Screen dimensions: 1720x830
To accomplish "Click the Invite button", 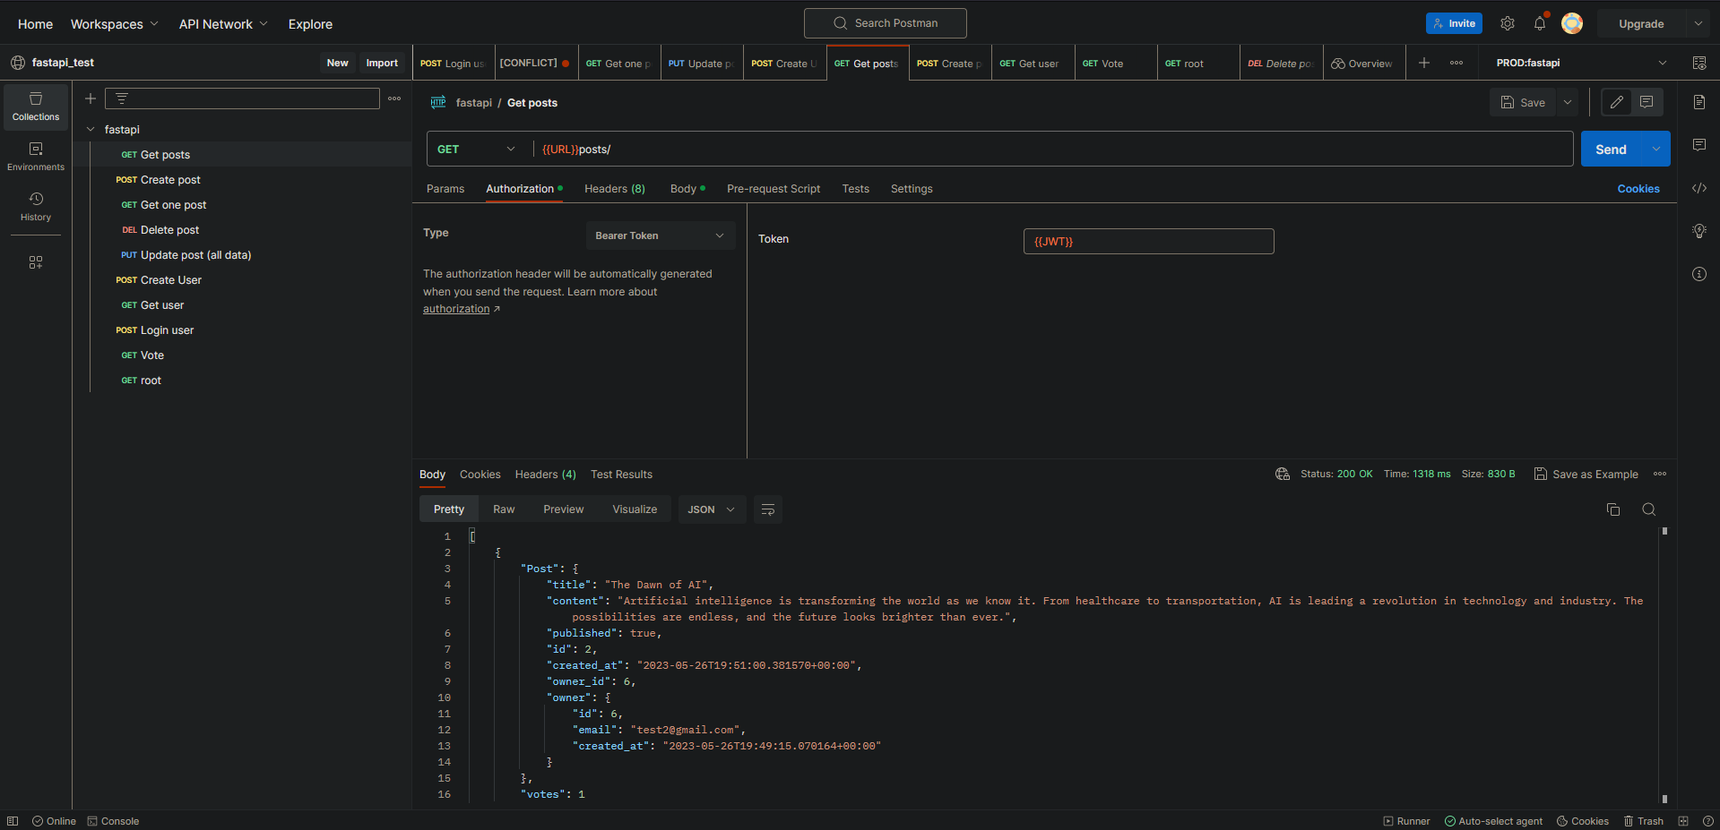I will (1454, 23).
